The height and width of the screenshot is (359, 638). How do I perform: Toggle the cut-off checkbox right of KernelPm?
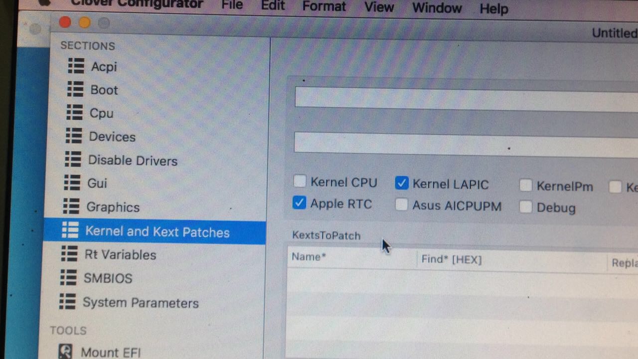616,187
